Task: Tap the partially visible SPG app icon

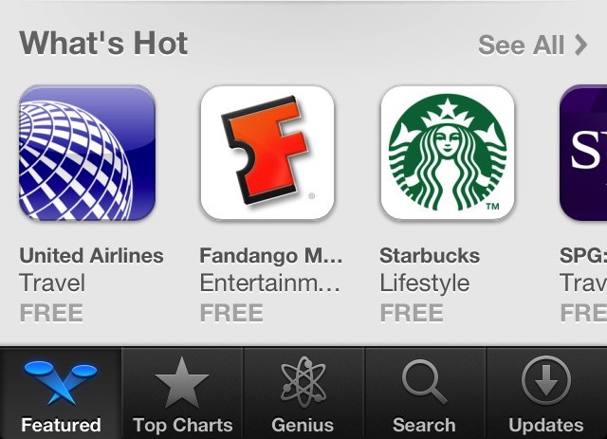Action: coord(583,153)
